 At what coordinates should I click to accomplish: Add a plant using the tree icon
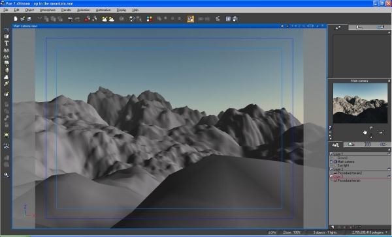pyautogui.click(x=7, y=63)
